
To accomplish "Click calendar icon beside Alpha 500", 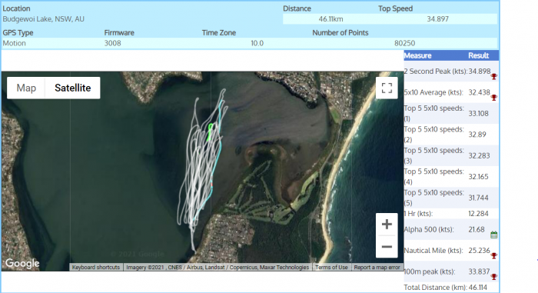I will coord(493,235).
